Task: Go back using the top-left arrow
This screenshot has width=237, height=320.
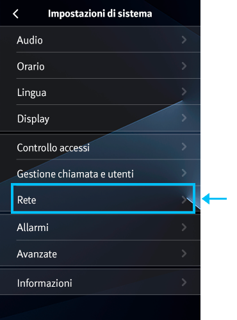Action: [x=15, y=14]
